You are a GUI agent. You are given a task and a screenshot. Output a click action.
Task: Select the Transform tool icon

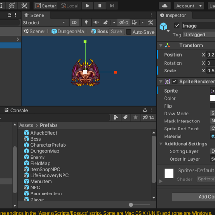pyautogui.click(x=12, y=6)
